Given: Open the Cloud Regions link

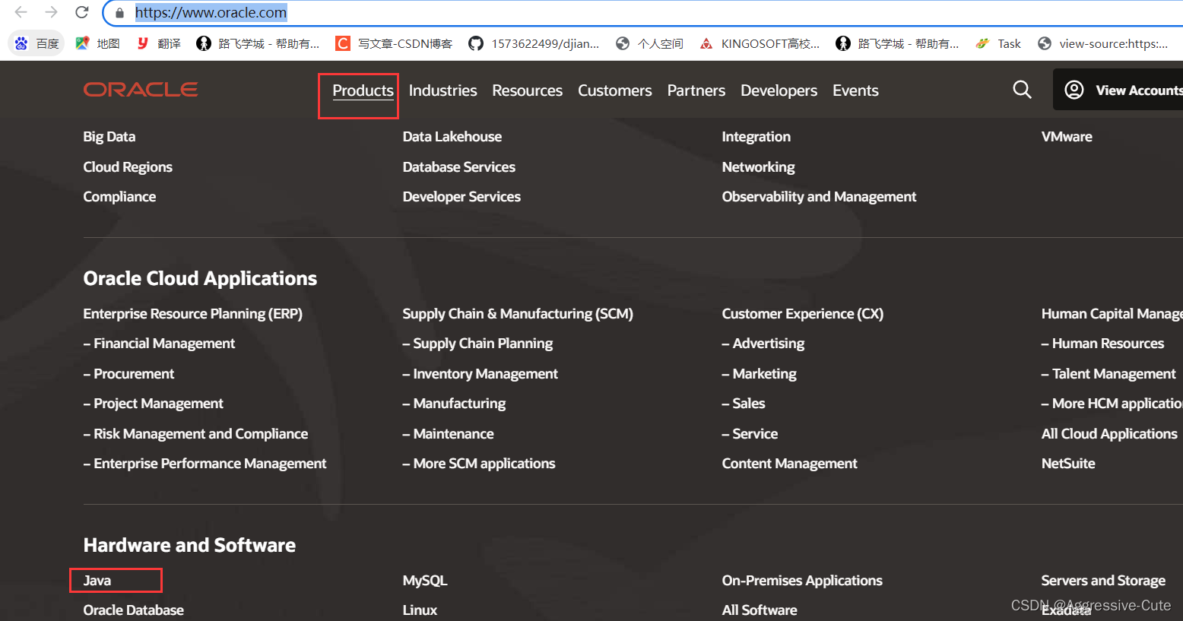Looking at the screenshot, I should click(x=128, y=167).
